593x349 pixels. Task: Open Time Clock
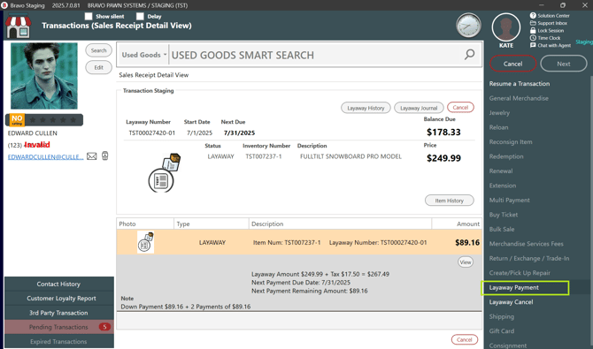545,38
